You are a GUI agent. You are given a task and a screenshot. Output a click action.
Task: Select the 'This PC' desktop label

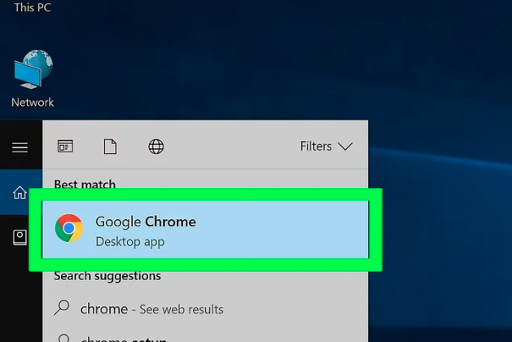[33, 7]
